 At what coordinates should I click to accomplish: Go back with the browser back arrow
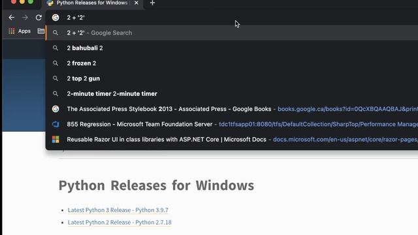point(12,18)
